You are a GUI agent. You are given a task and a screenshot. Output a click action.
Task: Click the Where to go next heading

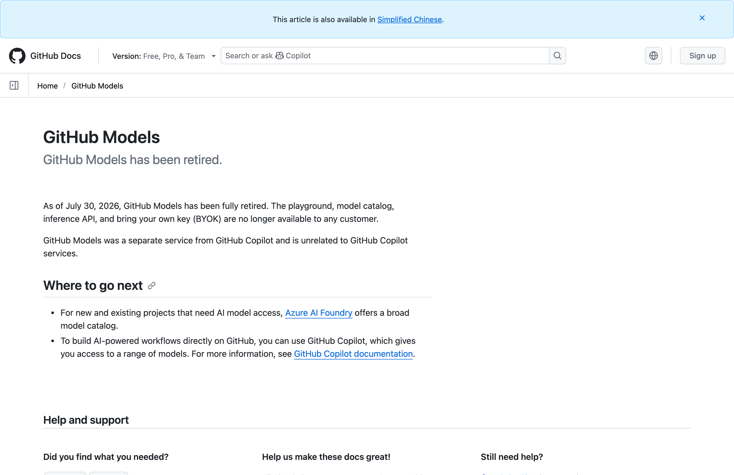(x=93, y=286)
